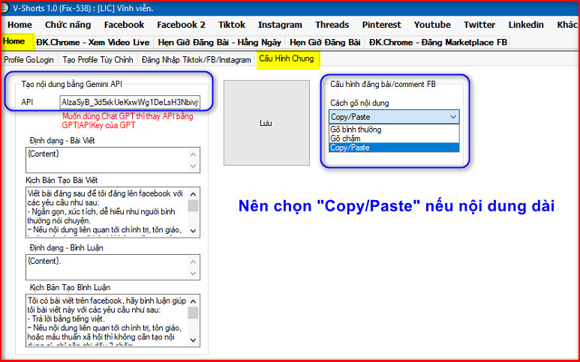Click the 'Cách gõ nội dung' label
Viewport: 580px width, 362px height.
(x=359, y=103)
